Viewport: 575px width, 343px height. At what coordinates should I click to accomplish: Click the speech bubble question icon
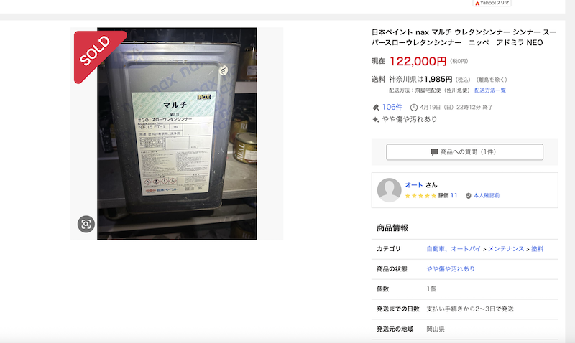(x=434, y=152)
